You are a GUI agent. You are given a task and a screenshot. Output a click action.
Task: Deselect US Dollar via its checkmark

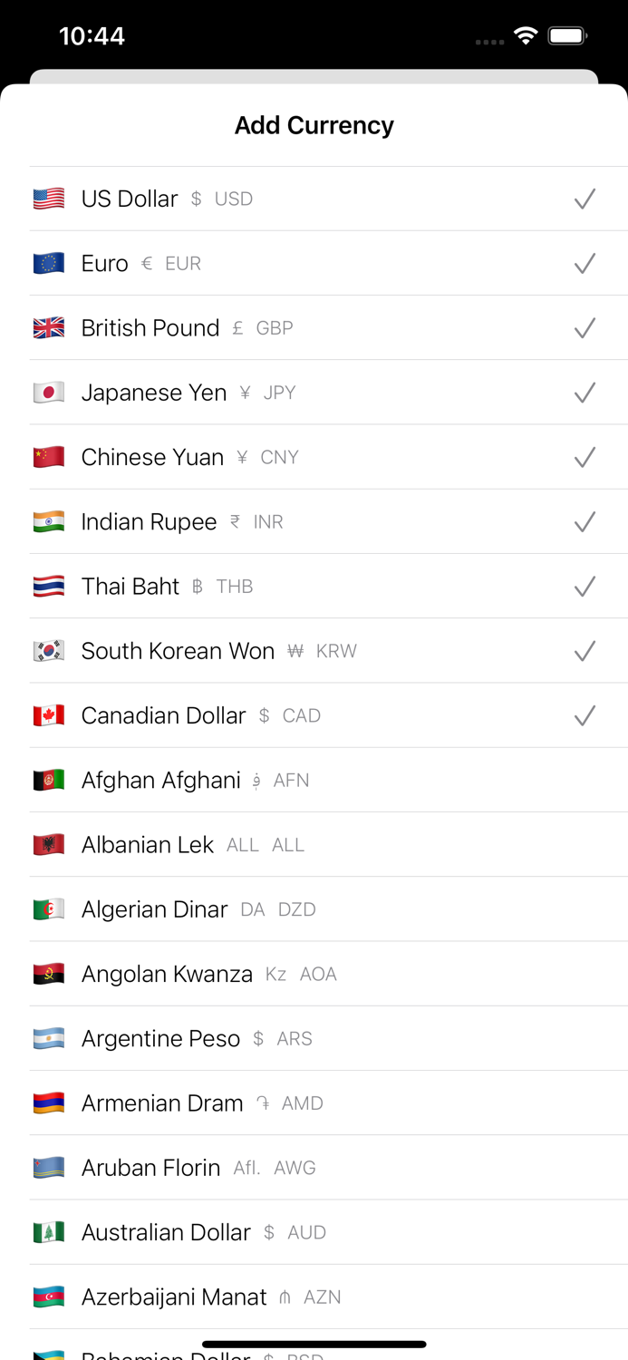point(585,199)
